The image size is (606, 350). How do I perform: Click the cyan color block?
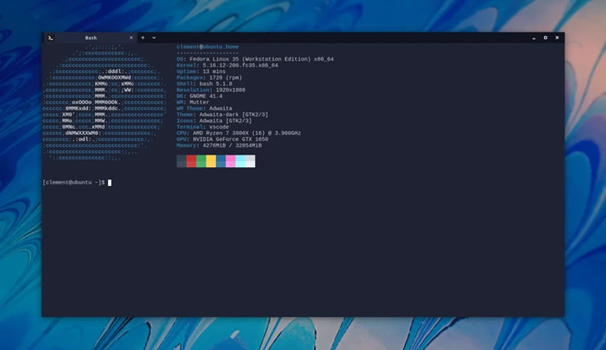coord(241,161)
